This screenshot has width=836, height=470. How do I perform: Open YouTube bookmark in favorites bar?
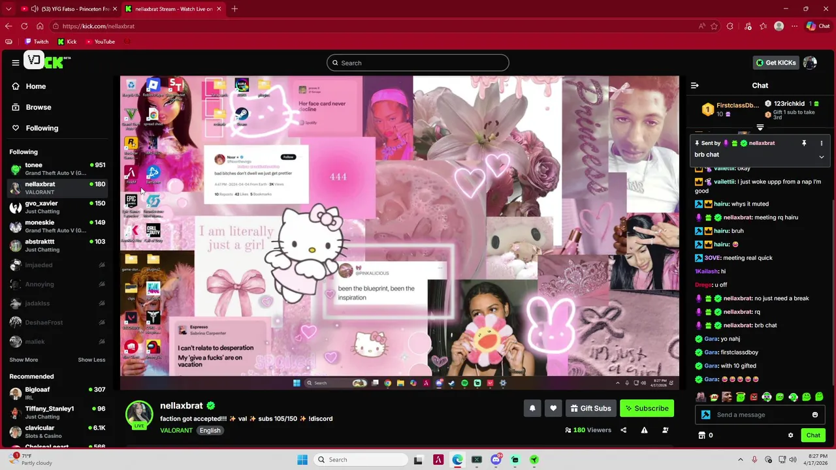pyautogui.click(x=100, y=42)
